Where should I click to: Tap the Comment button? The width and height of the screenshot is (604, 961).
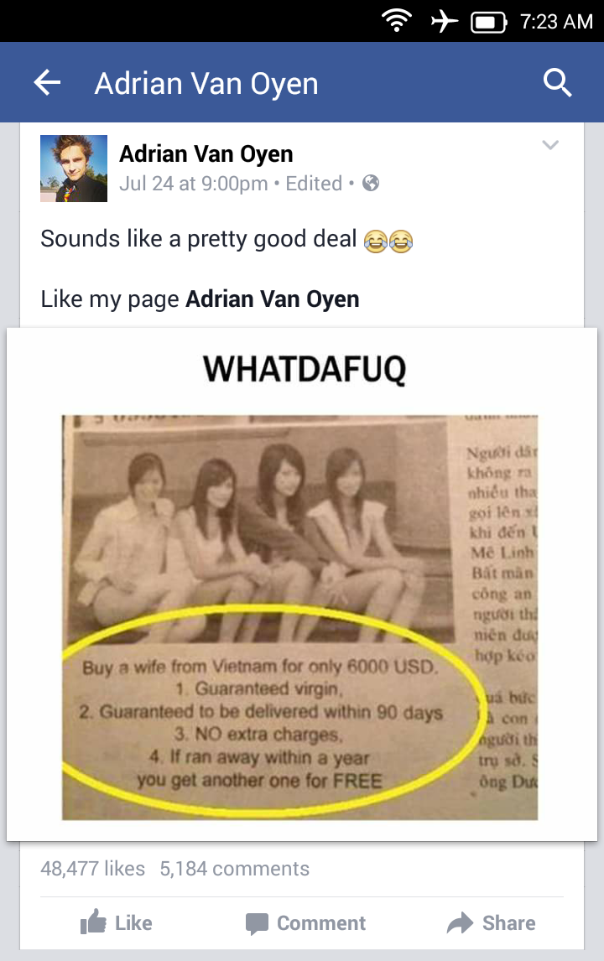305,923
